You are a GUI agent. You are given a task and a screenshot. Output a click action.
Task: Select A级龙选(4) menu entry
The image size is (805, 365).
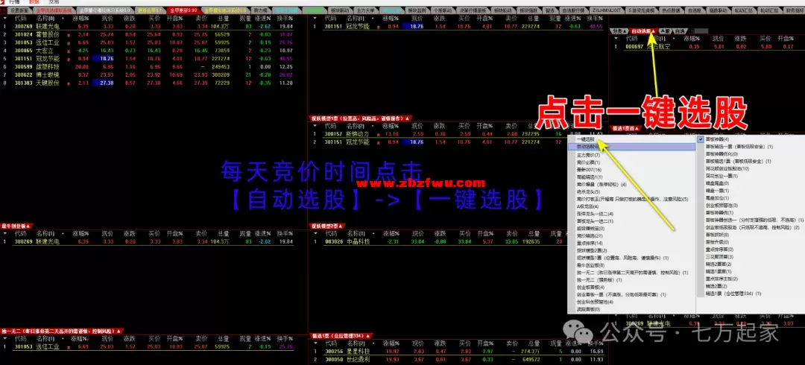click(587, 206)
